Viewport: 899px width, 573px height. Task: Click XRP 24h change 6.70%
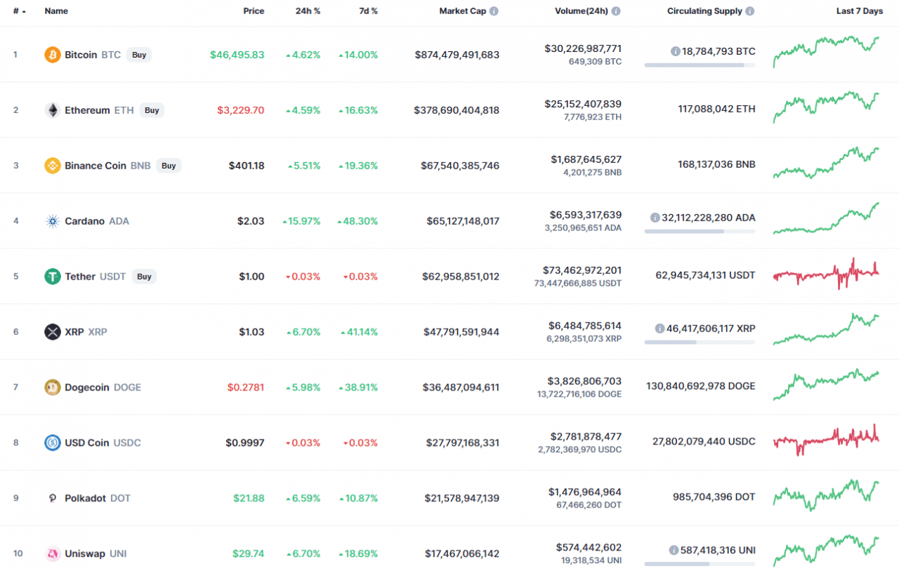point(303,332)
